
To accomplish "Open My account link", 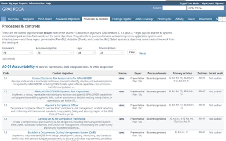I will point(208,3).
